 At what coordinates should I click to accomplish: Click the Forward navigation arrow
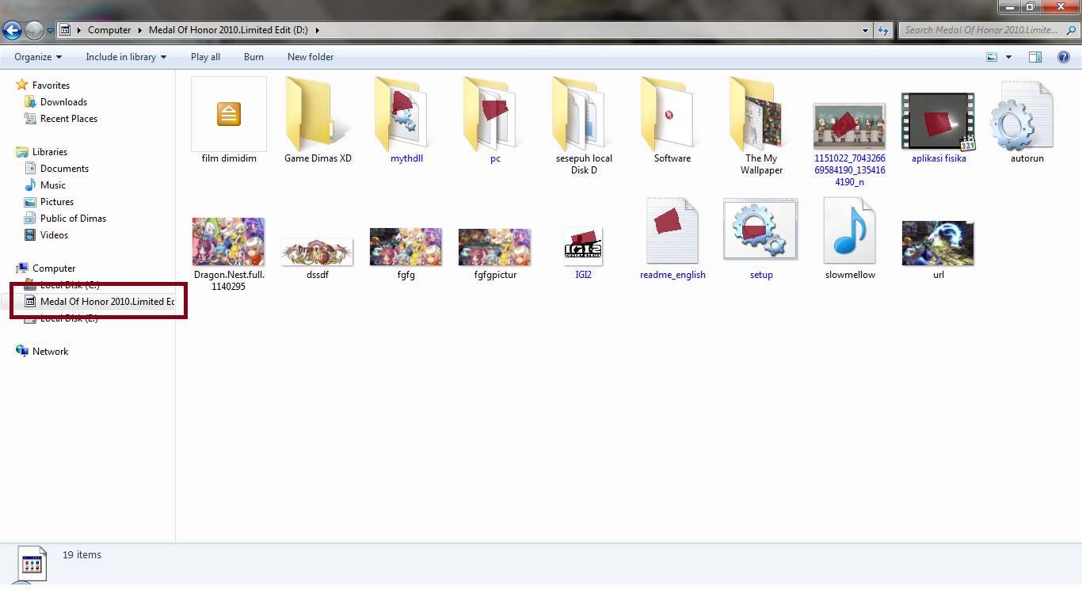[x=34, y=31]
